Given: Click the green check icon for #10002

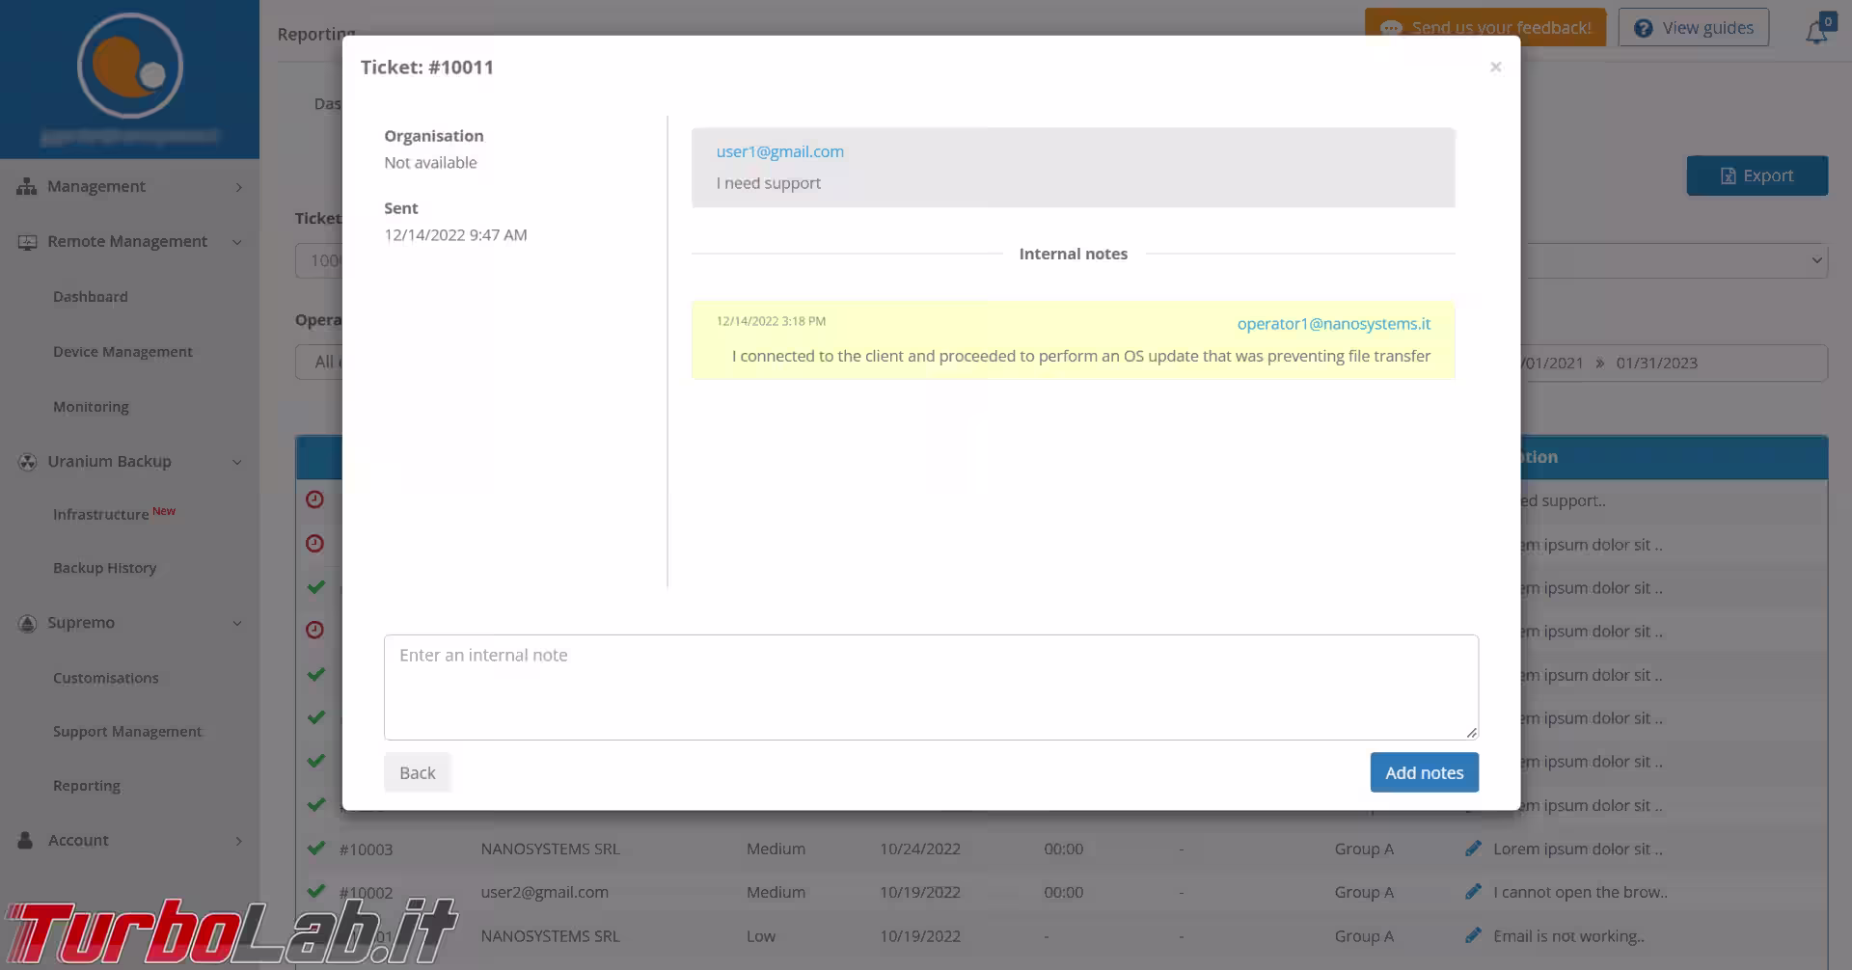Looking at the screenshot, I should pos(315,892).
